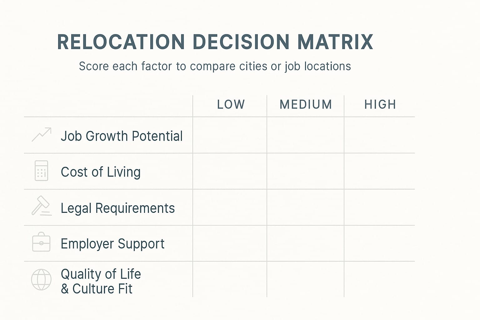Image resolution: width=480 pixels, height=320 pixels.
Task: Click the gavel icon beside Legal Requirements
Action: click(41, 206)
